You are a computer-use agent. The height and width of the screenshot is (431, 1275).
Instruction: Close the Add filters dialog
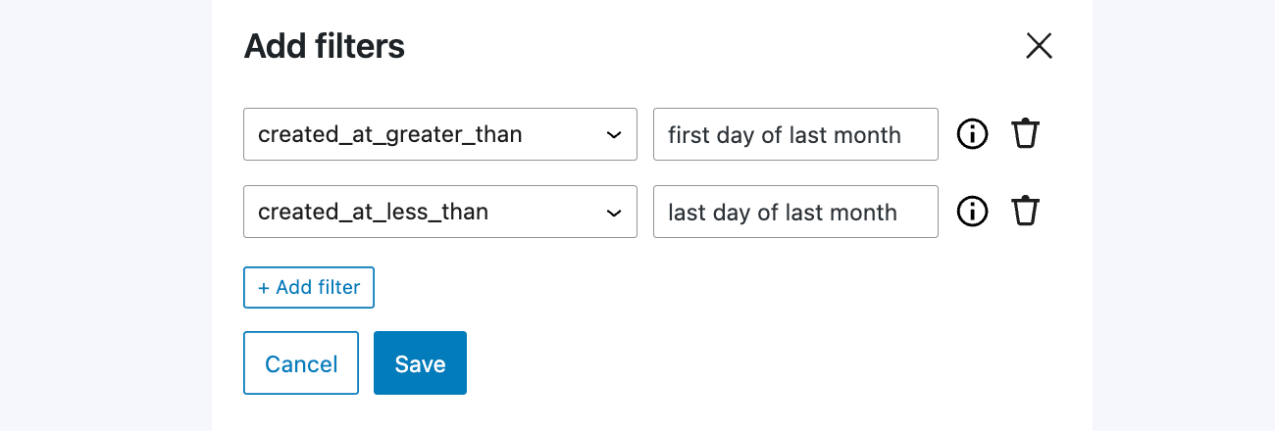pyautogui.click(x=1039, y=46)
